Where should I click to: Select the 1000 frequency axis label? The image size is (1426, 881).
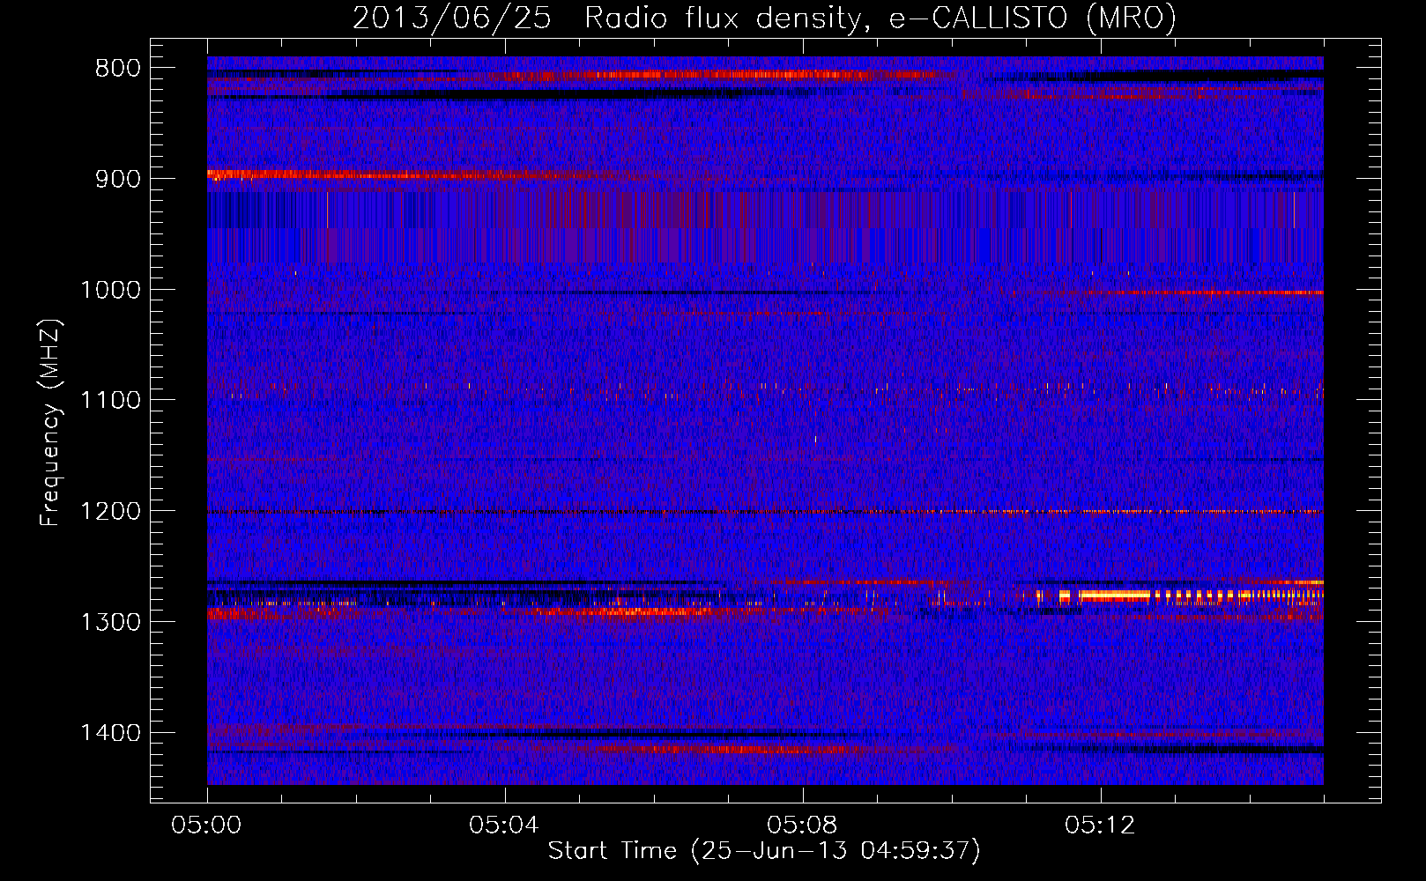point(111,290)
